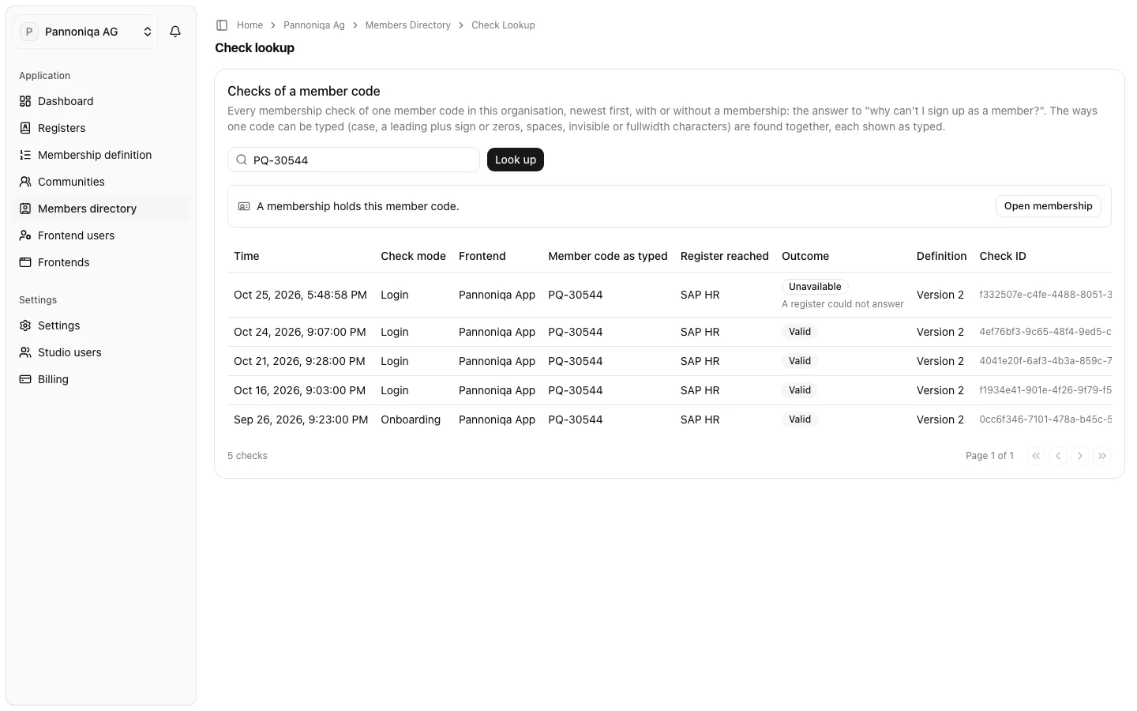Image resolution: width=1137 pixels, height=711 pixels.
Task: Click the Oct 24, 2026, 9:07:00 PM timestamp
Action: [x=300, y=332]
